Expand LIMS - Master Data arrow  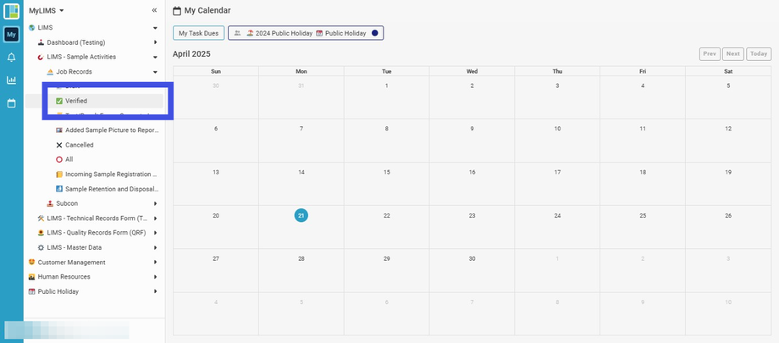tap(155, 247)
